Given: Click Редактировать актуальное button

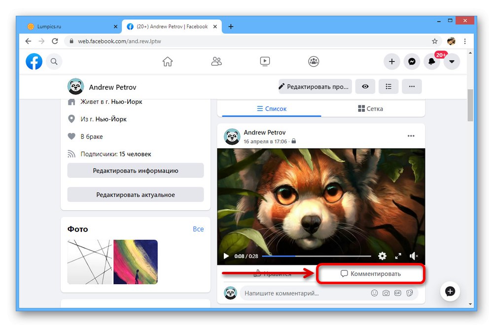Looking at the screenshot, I should pos(136,195).
